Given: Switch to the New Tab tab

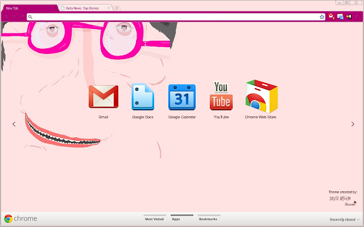Looking at the screenshot, I should point(29,8).
